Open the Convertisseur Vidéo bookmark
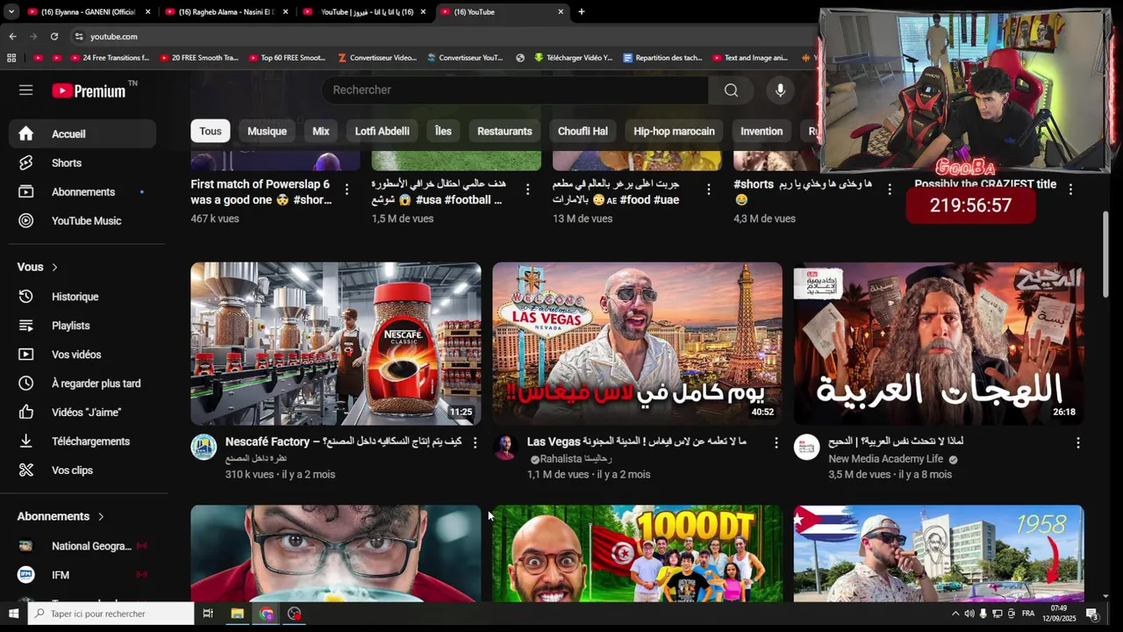The height and width of the screenshot is (632, 1123). pyautogui.click(x=376, y=58)
